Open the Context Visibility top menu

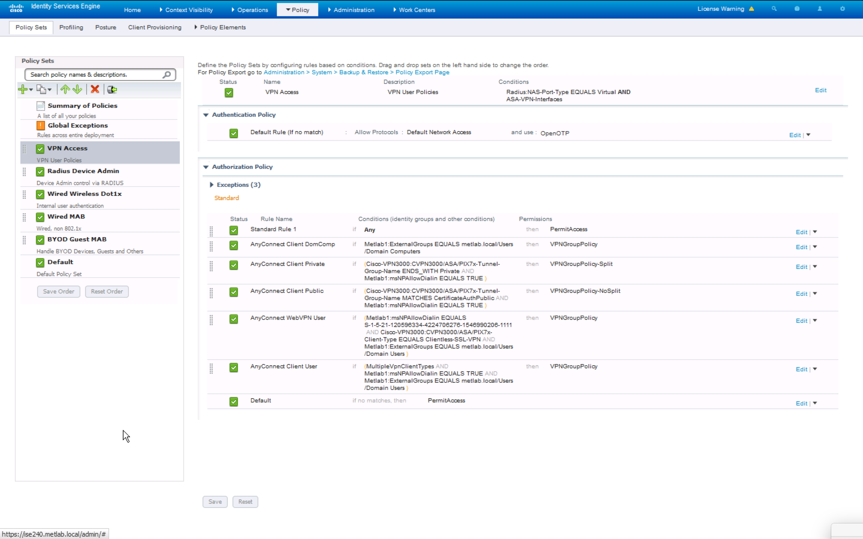[186, 10]
